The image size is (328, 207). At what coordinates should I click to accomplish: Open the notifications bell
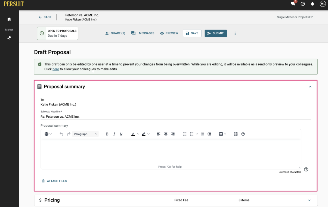[x=312, y=4]
